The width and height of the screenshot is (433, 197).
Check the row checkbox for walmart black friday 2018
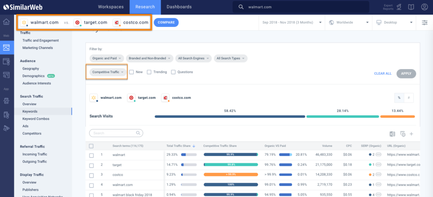(91, 195)
